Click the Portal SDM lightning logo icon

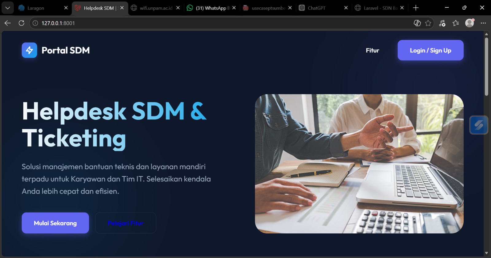pos(29,50)
